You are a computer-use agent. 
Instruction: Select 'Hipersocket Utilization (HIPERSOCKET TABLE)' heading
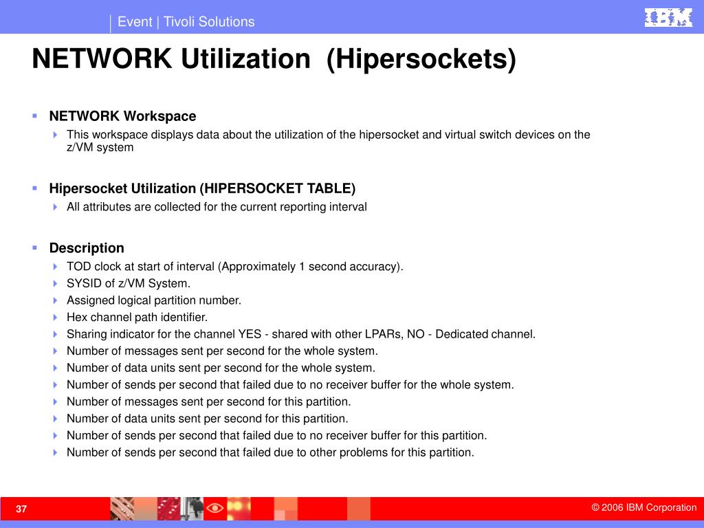[x=202, y=188]
